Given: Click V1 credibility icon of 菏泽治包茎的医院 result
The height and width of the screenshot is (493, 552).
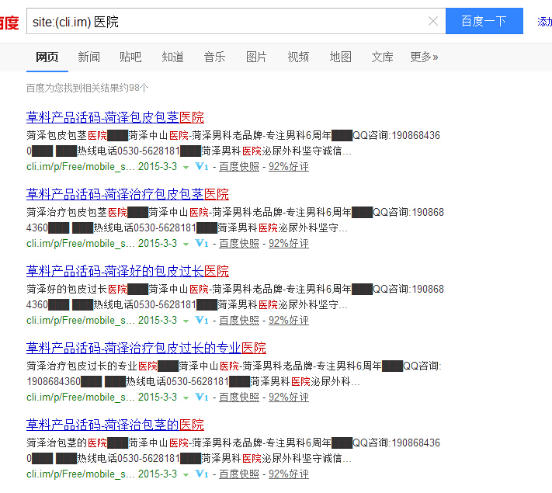Looking at the screenshot, I should coord(202,474).
